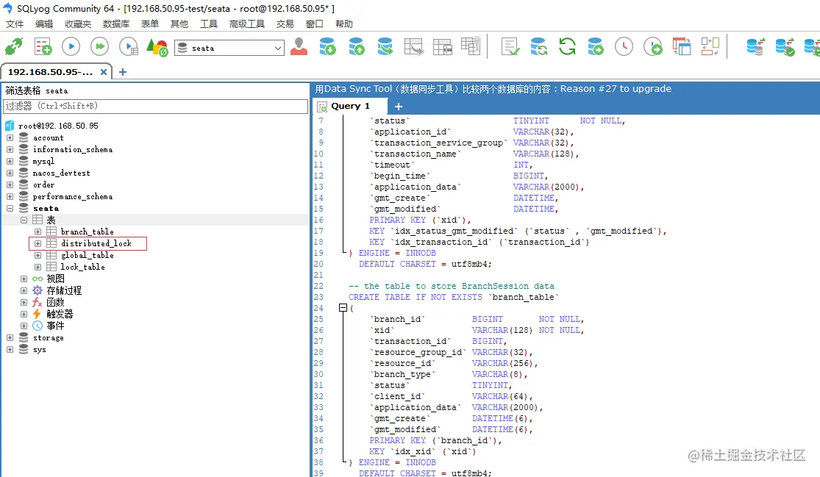Screen dimensions: 820x477
Task: Open the 编辑 menu
Action: (44, 24)
